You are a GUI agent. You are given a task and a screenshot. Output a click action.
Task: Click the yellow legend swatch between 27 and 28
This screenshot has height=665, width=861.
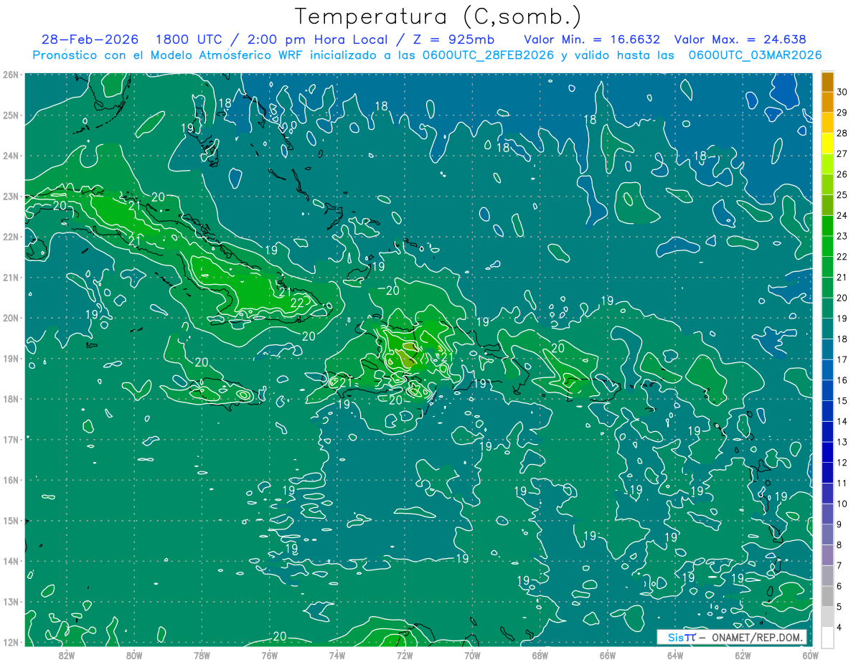(827, 143)
